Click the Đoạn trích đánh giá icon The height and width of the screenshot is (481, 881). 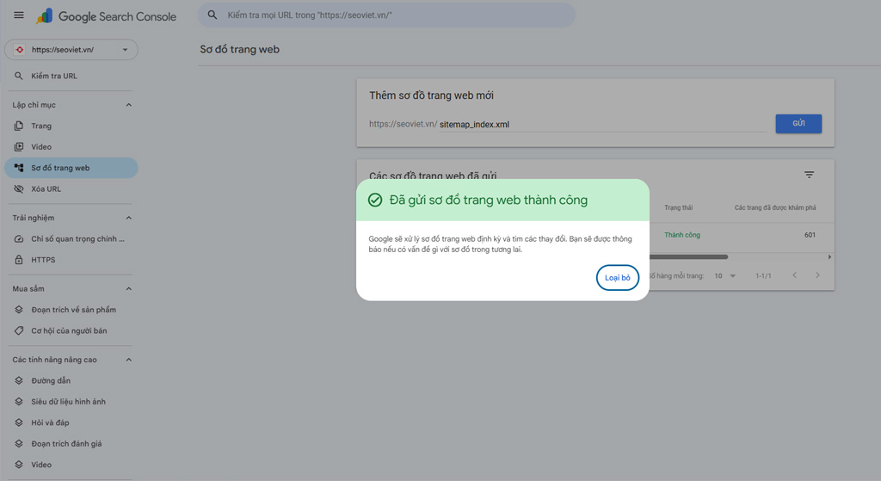[x=19, y=443]
